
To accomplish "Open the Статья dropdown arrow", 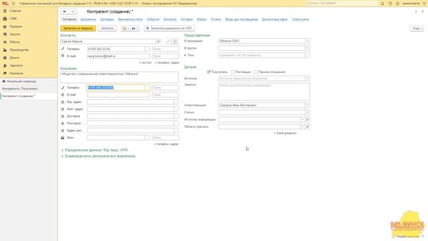I will (308, 112).
